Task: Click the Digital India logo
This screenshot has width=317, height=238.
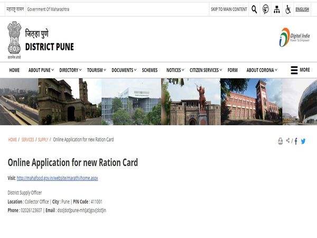Action: pos(294,38)
